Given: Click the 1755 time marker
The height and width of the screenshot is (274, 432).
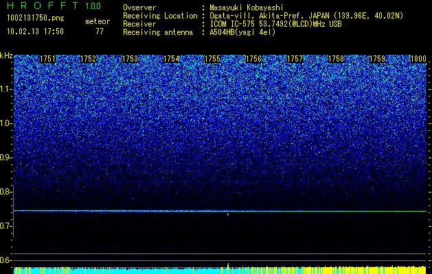Looking at the screenshot, I should coord(213,59).
